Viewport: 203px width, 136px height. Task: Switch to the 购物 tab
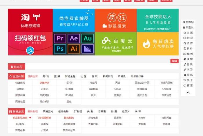46,76
